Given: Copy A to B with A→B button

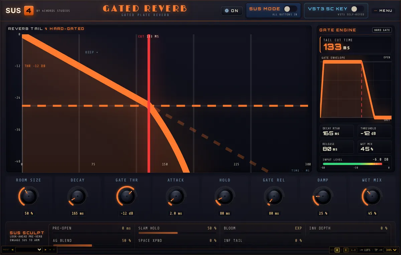Looking at the screenshot, I should coord(353,250).
